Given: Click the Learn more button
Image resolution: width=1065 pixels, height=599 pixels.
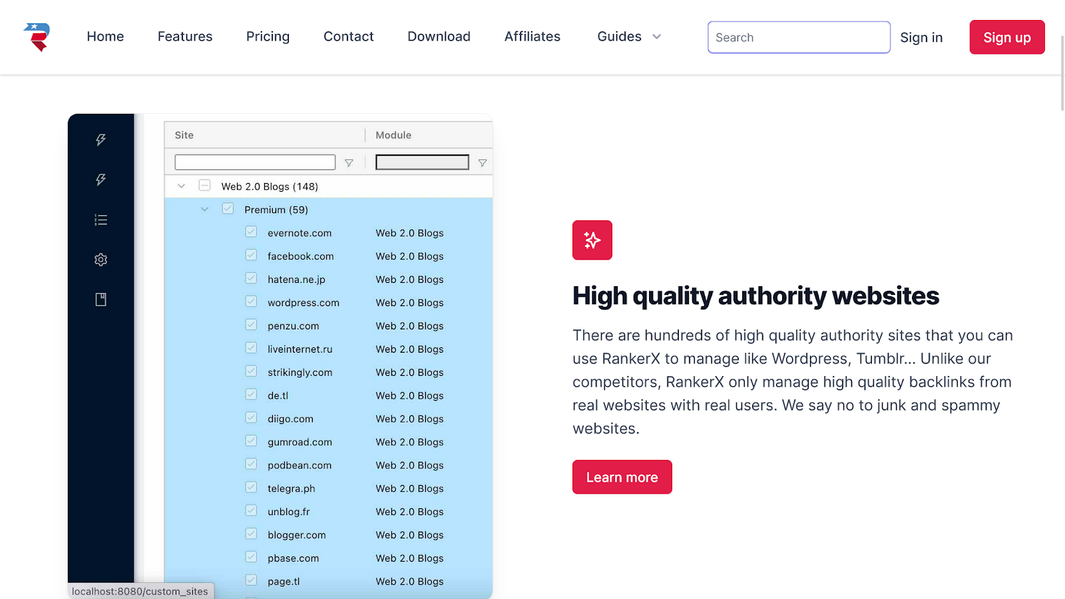Looking at the screenshot, I should pos(622,477).
